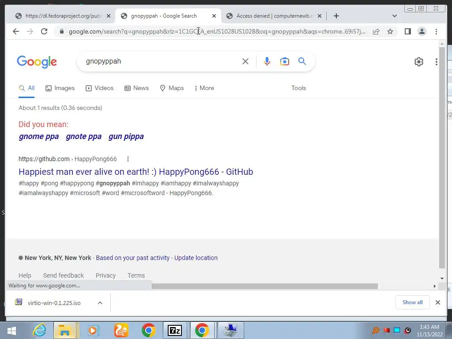Open the More search filters dropdown
The width and height of the screenshot is (452, 339).
coord(204,88)
